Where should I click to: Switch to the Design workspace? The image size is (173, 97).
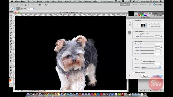click(135, 5)
